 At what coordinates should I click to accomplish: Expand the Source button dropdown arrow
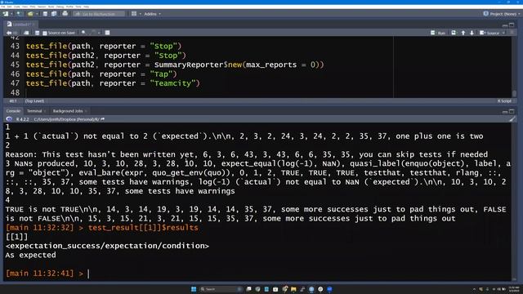click(x=503, y=33)
